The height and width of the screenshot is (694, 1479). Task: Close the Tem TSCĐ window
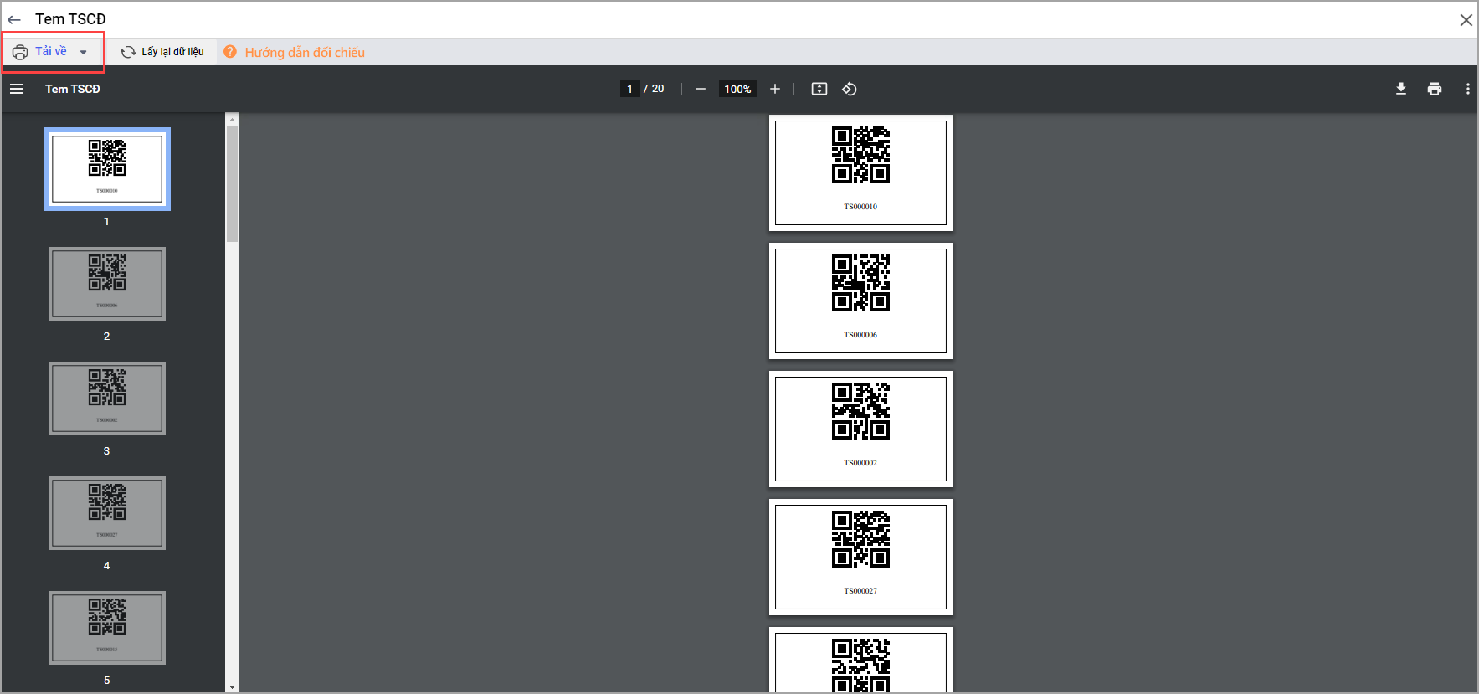(1466, 20)
